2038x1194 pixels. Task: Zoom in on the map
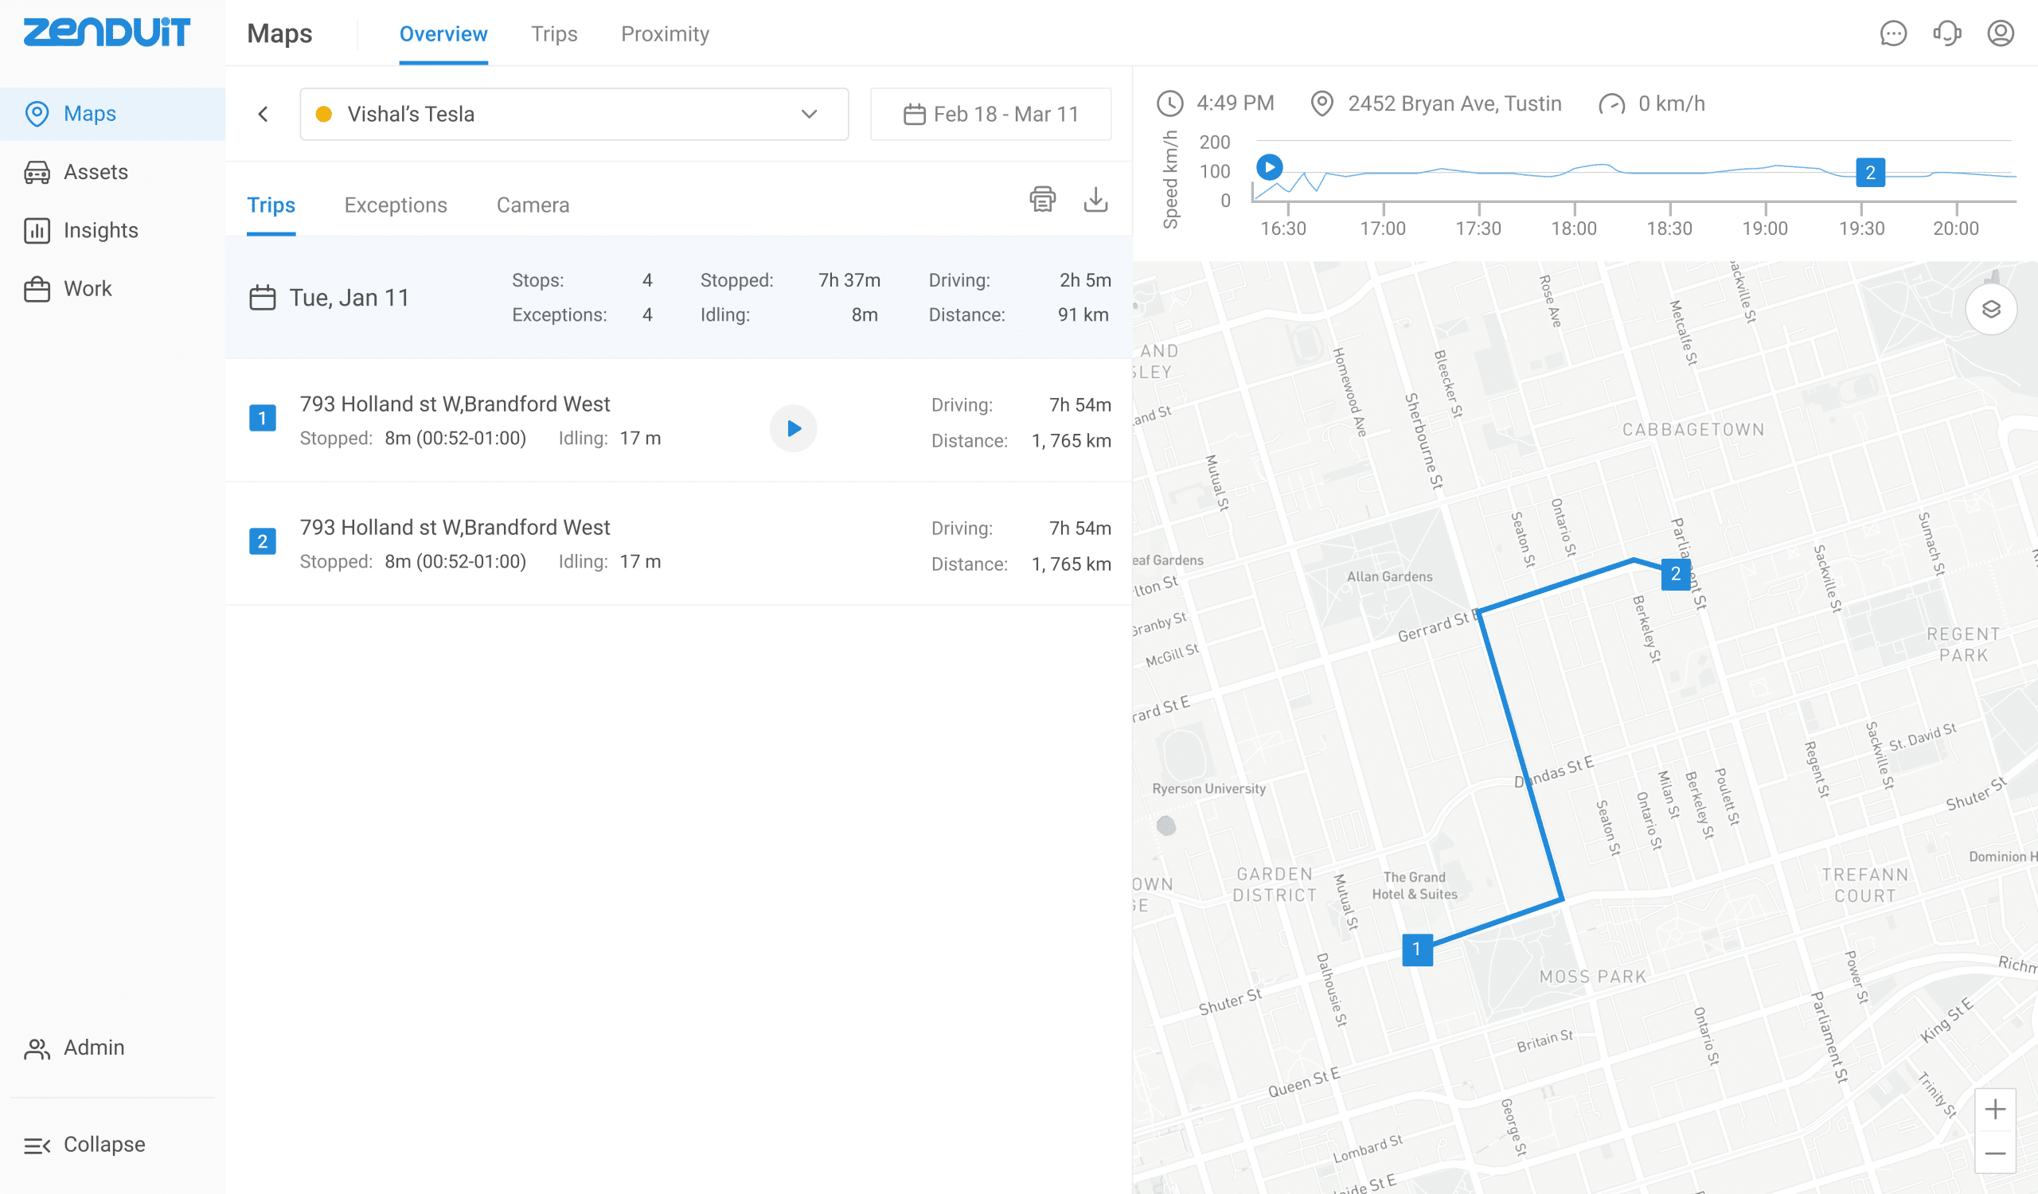1994,1109
